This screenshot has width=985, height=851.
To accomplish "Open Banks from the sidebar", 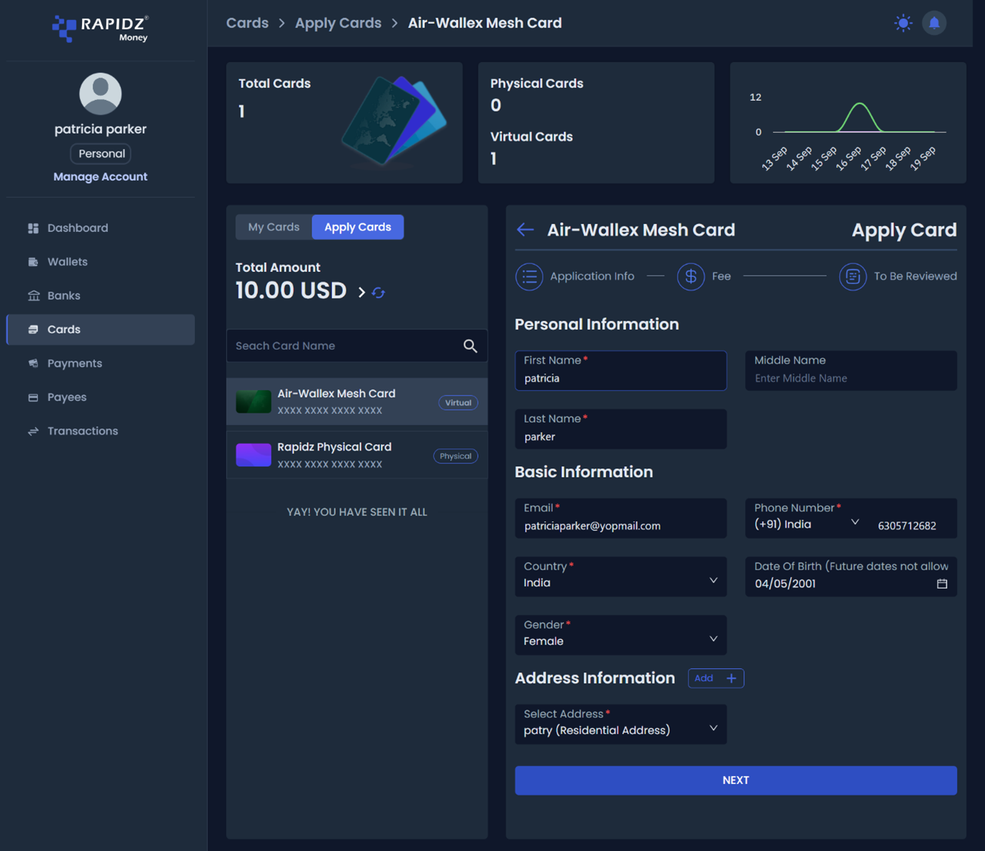I will (100, 296).
